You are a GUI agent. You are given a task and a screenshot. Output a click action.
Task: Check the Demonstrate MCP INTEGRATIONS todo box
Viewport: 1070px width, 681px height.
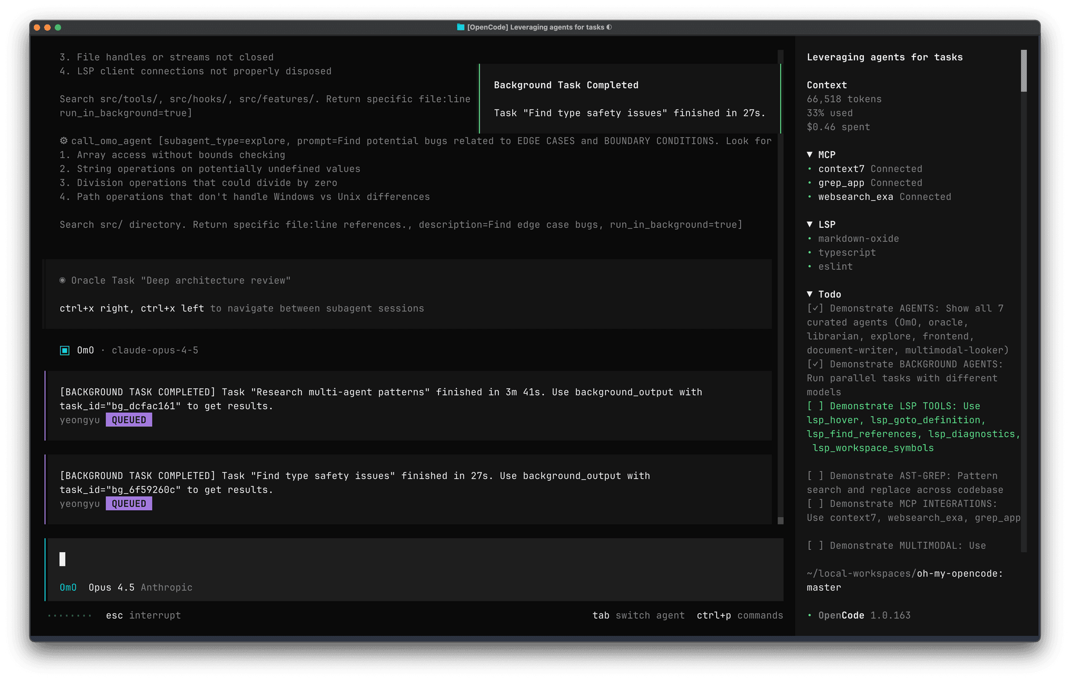(x=815, y=503)
